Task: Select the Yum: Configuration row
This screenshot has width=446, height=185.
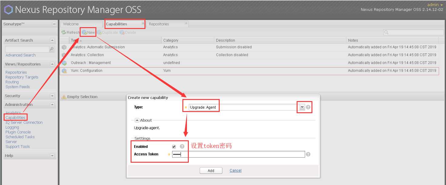Action: click(x=249, y=71)
